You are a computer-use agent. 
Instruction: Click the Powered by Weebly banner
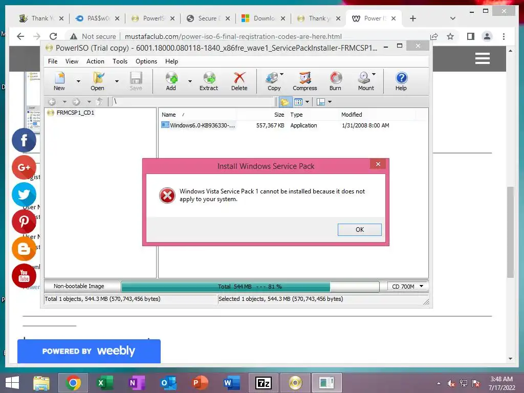tap(89, 351)
